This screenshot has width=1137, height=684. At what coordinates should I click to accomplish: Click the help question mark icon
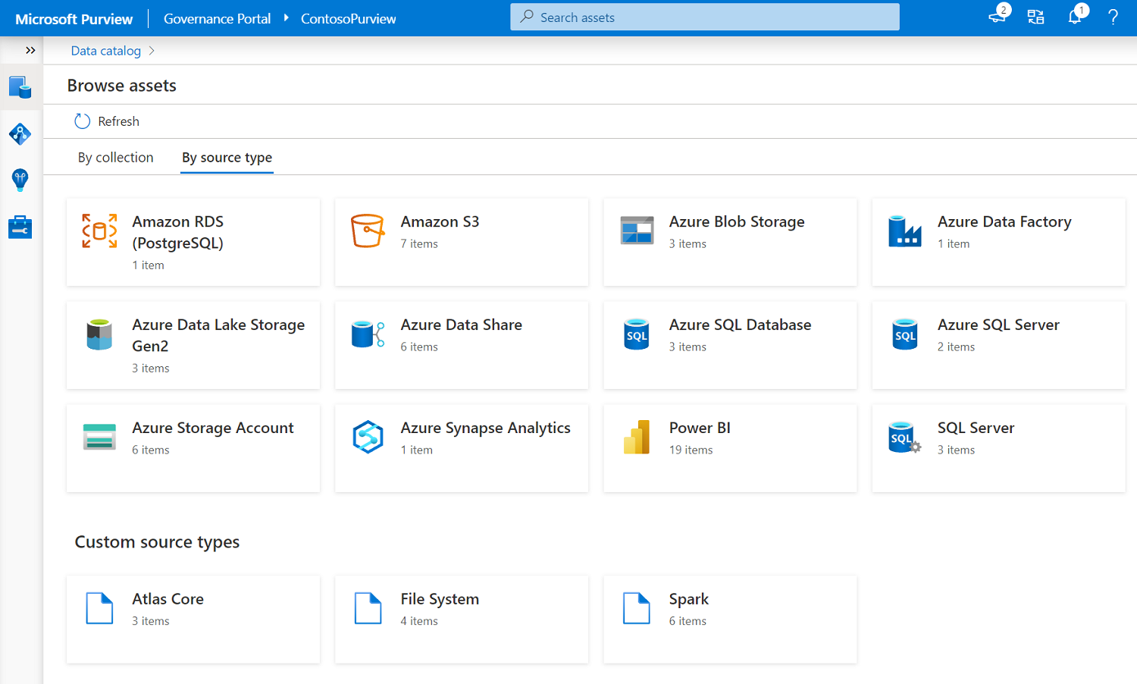pyautogui.click(x=1113, y=17)
